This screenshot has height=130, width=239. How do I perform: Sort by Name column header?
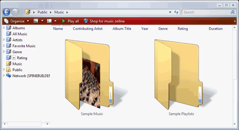[58, 29]
